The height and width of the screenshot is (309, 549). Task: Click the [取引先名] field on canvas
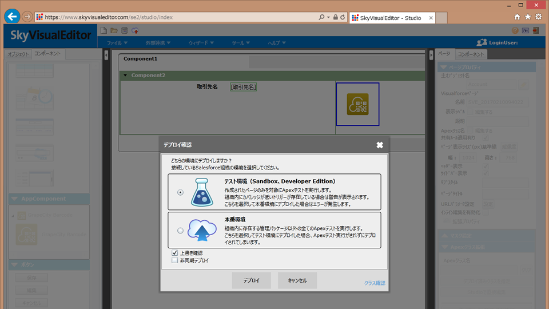(x=244, y=87)
